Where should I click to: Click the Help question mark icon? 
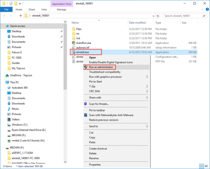tap(207, 10)
